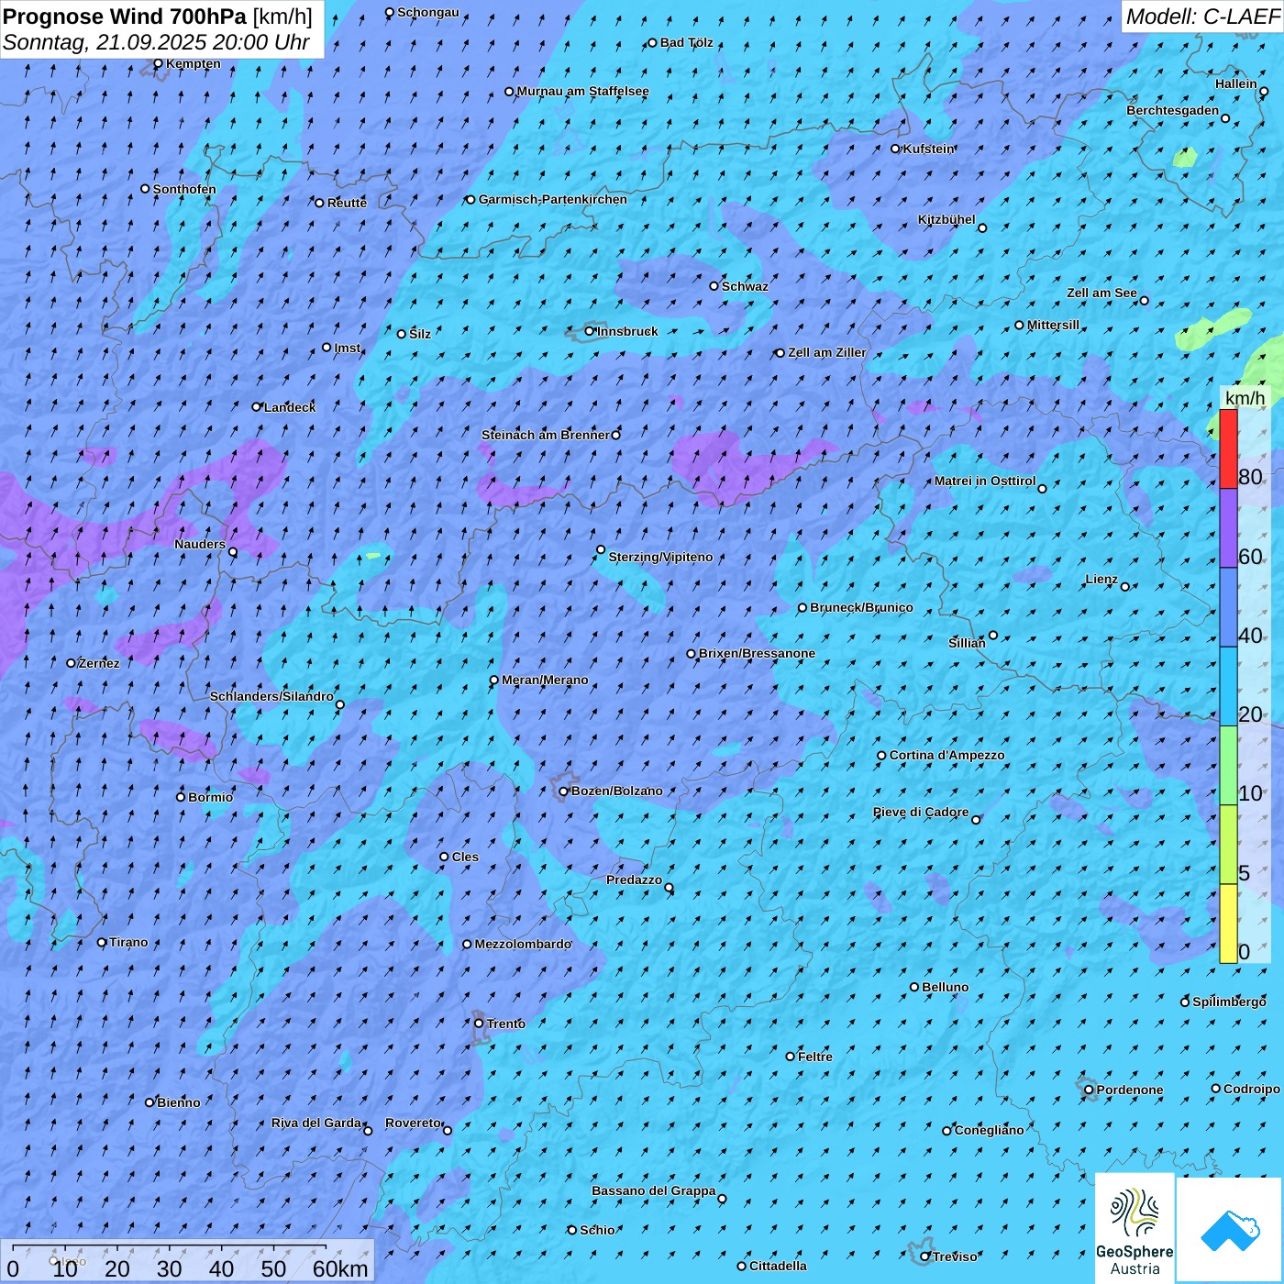Viewport: 1284px width, 1284px height.
Task: Click the Schongau label
Action: point(428,13)
